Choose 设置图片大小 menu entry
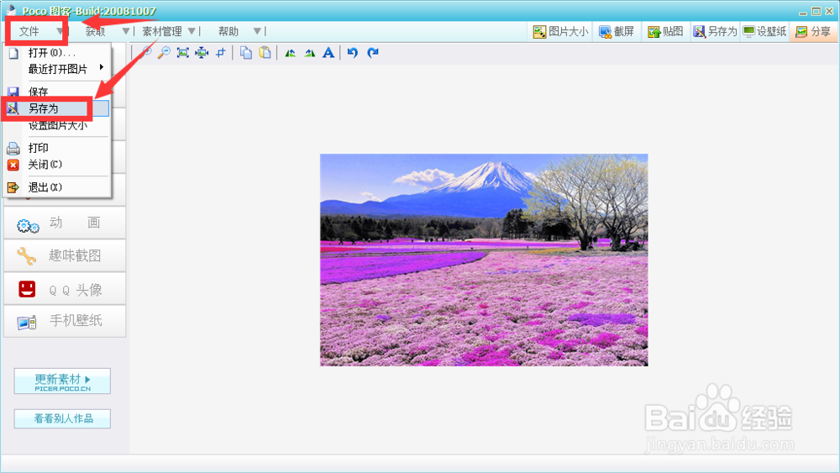 tap(57, 125)
